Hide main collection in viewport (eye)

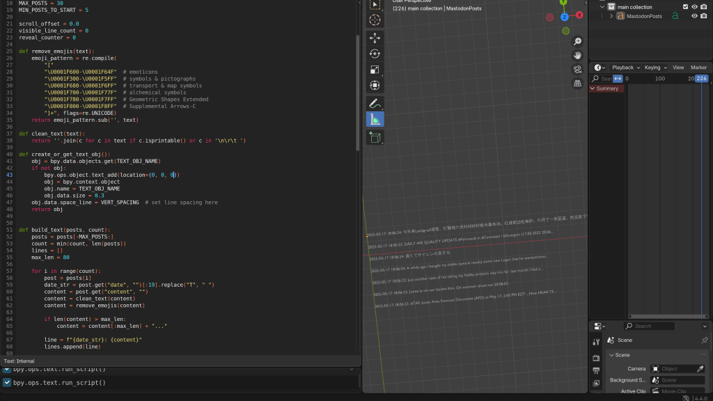click(x=694, y=7)
